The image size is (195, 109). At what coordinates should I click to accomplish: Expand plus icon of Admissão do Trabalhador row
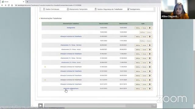click(150, 89)
